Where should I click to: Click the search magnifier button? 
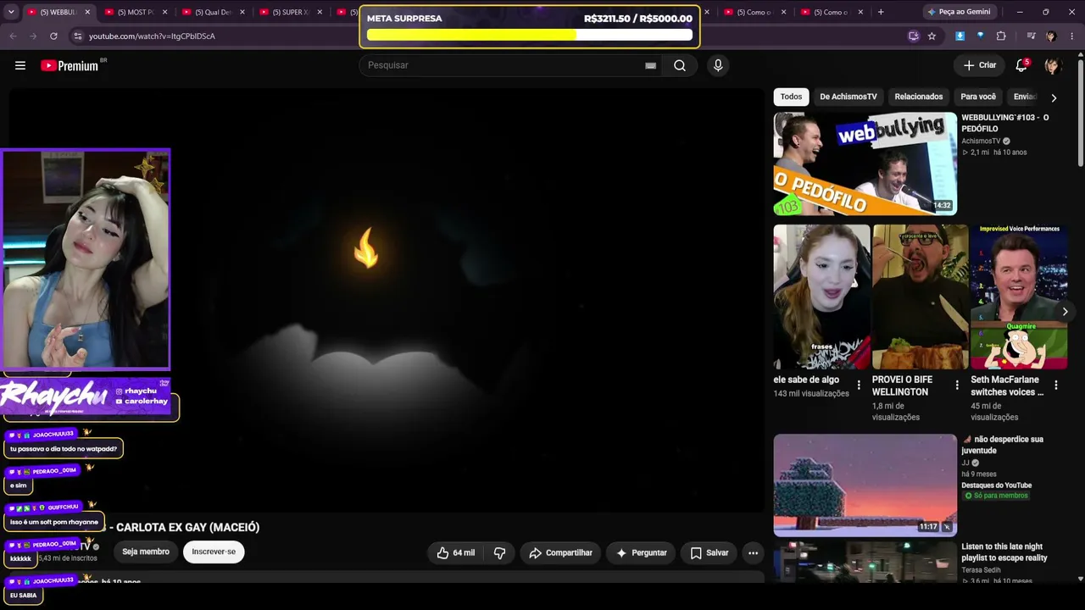[680, 65]
